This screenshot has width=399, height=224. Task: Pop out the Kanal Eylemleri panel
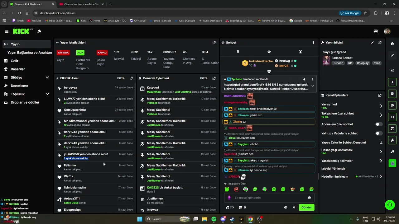tap(380, 95)
